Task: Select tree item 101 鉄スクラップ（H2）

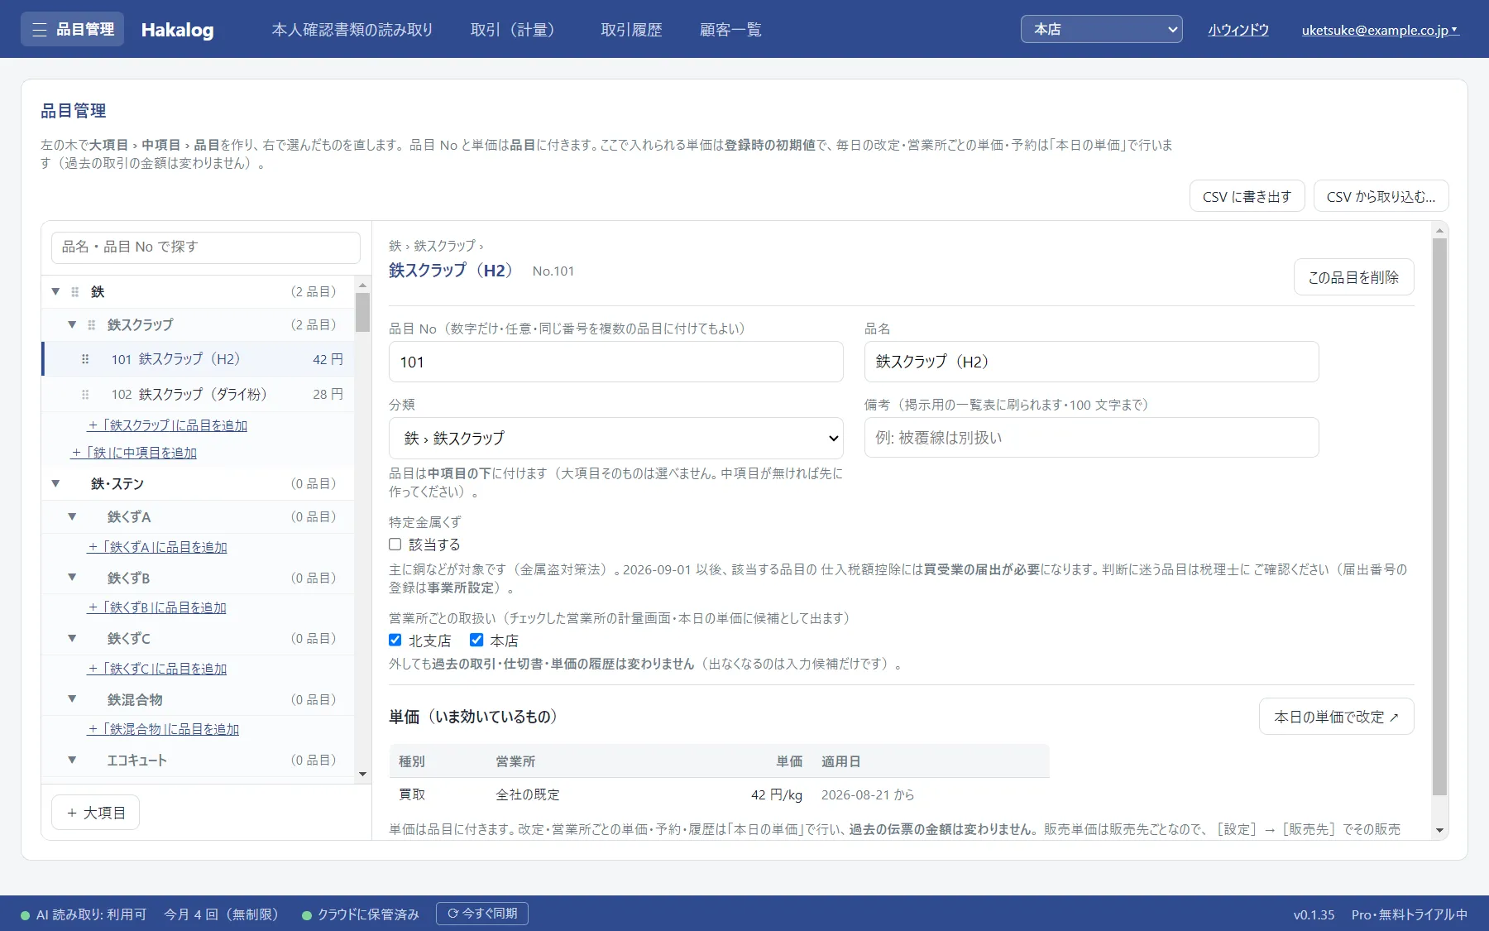Action: [x=199, y=359]
